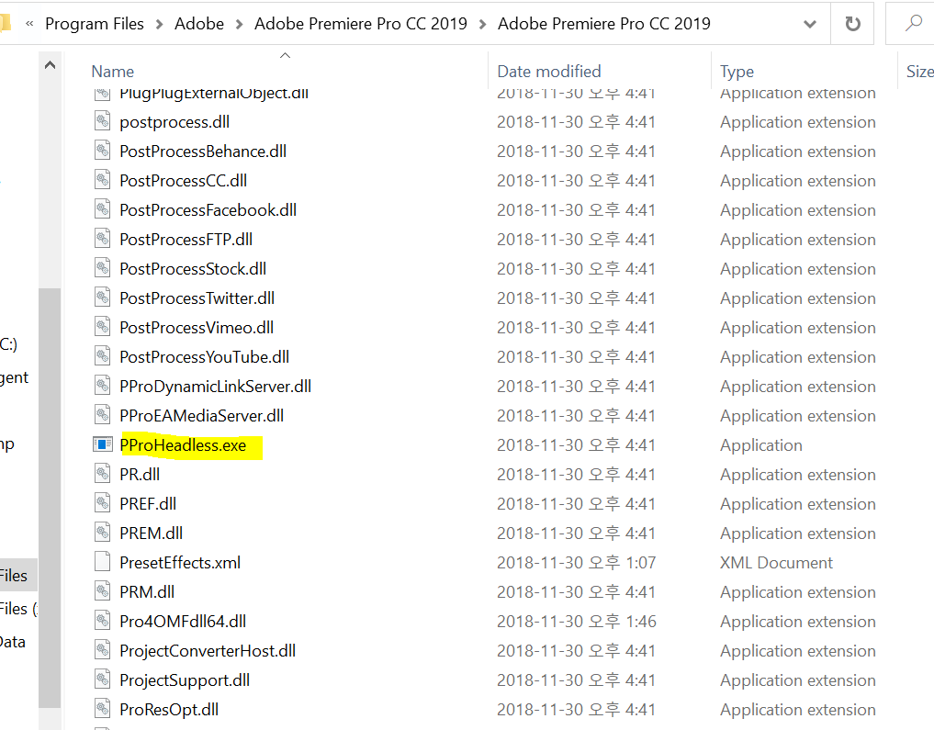Click the XML Document type cell
This screenshot has height=730, width=934.
point(776,562)
